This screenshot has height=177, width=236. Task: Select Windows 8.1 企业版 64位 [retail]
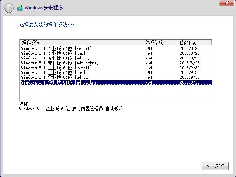tap(116, 68)
